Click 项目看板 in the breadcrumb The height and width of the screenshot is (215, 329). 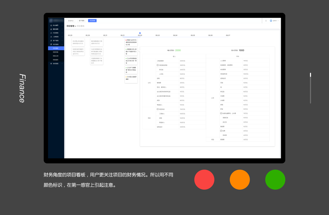click(x=80, y=26)
